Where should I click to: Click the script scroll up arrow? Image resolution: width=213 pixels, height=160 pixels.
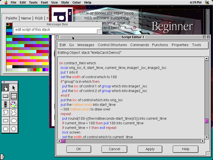(207, 59)
